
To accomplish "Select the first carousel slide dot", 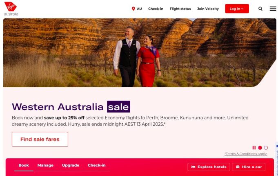I will point(260,148).
